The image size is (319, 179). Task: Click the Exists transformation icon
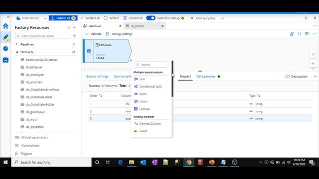(x=136, y=94)
